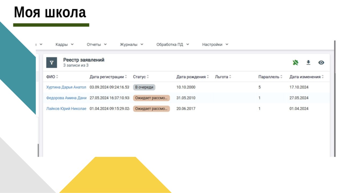
Task: Sort by Дата рождения arrows
Action: 208,77
